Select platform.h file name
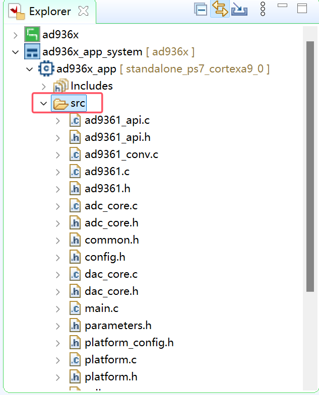319x395 pixels. click(111, 378)
